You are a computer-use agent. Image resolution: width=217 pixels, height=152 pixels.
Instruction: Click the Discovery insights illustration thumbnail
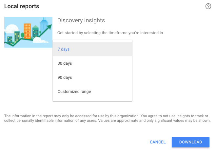[x=28, y=32]
